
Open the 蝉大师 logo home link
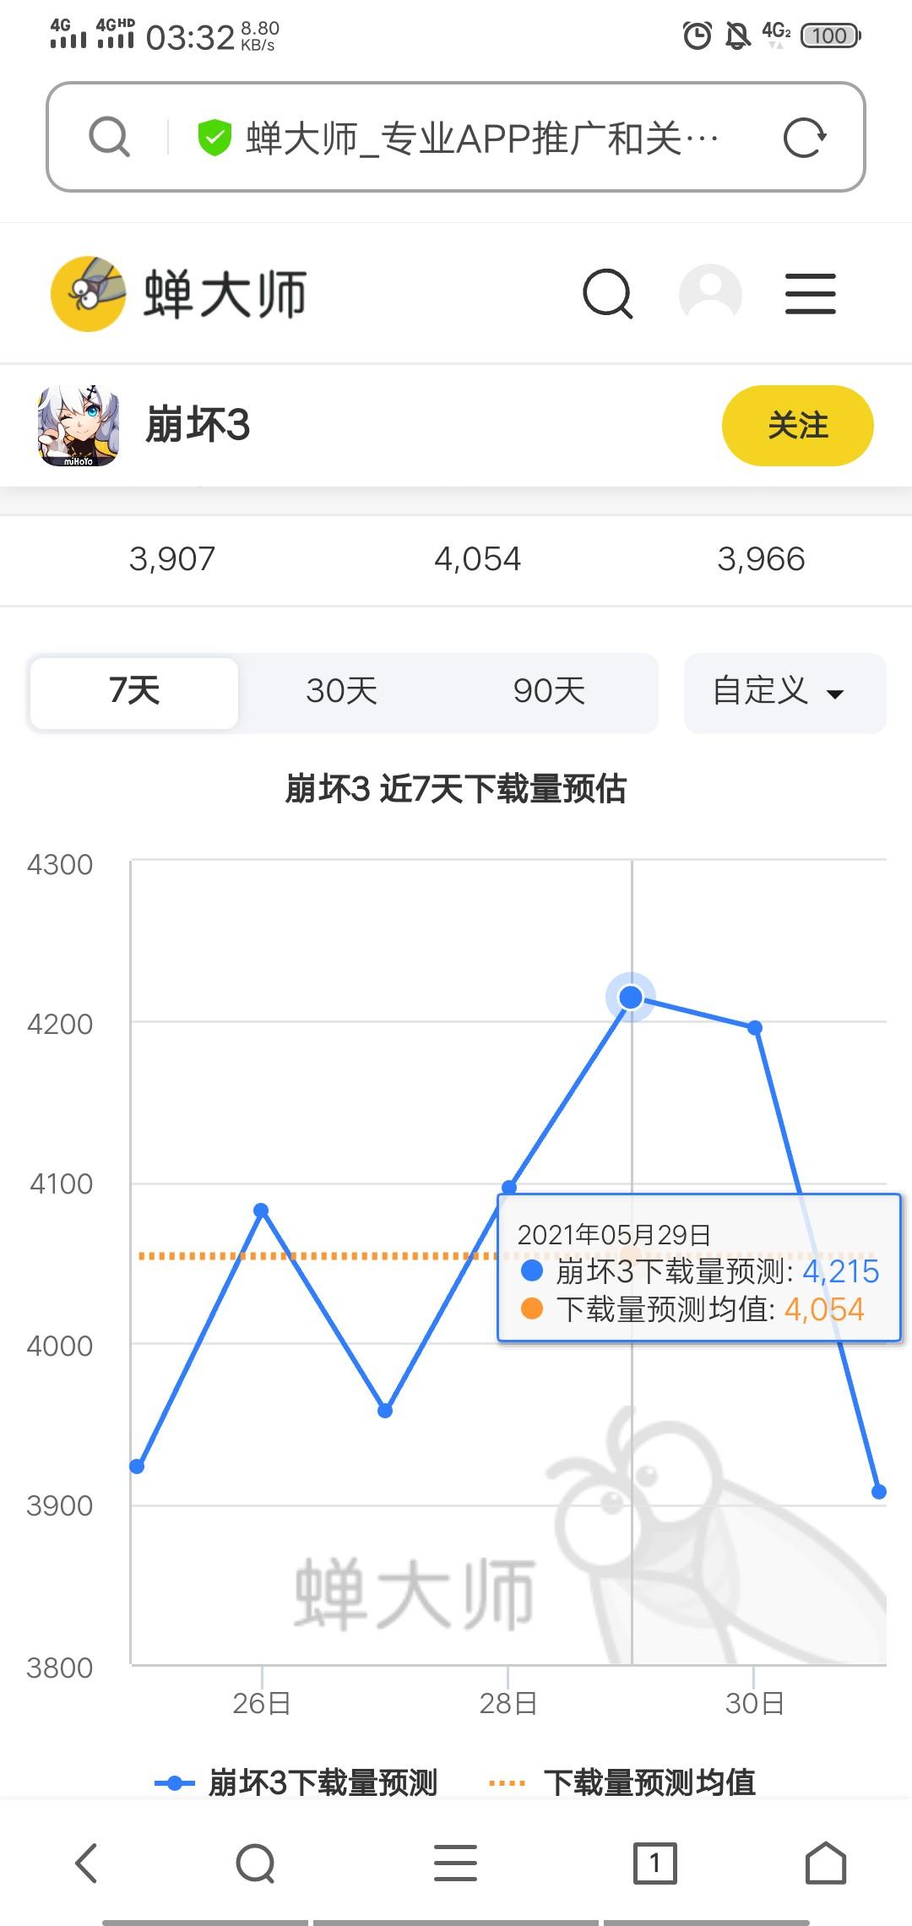pyautogui.click(x=178, y=294)
